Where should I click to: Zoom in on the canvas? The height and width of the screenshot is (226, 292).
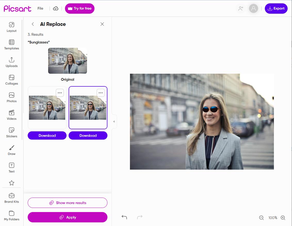[x=283, y=218]
